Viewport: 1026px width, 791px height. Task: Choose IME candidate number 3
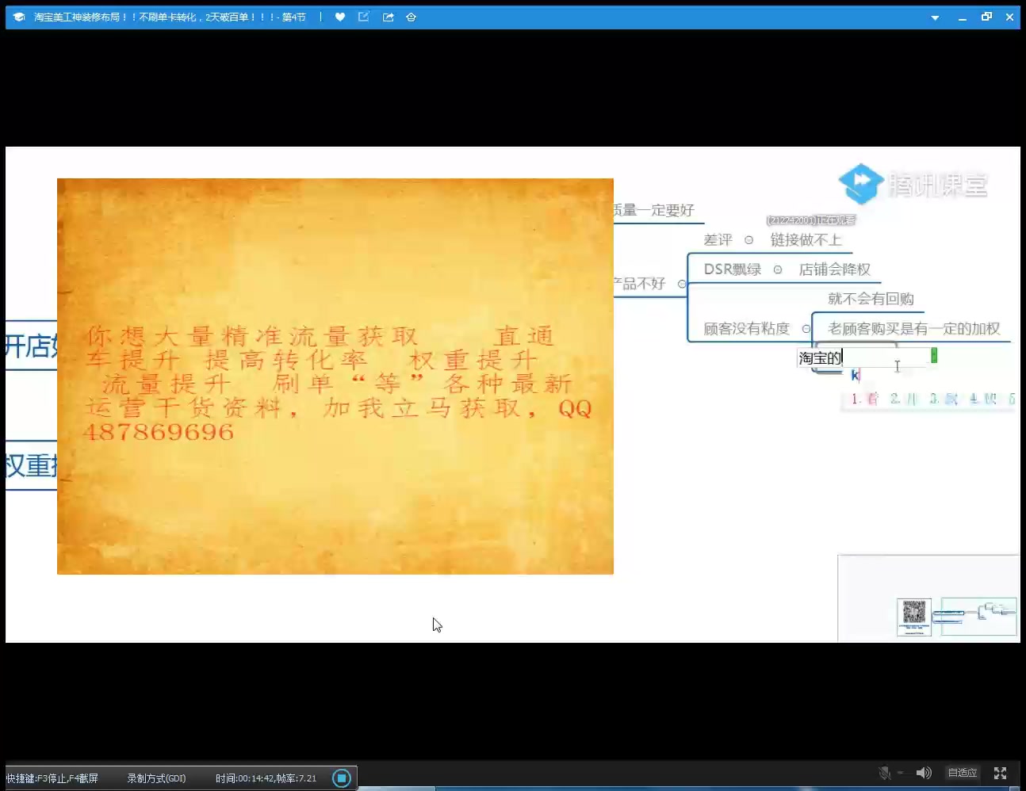click(x=944, y=399)
